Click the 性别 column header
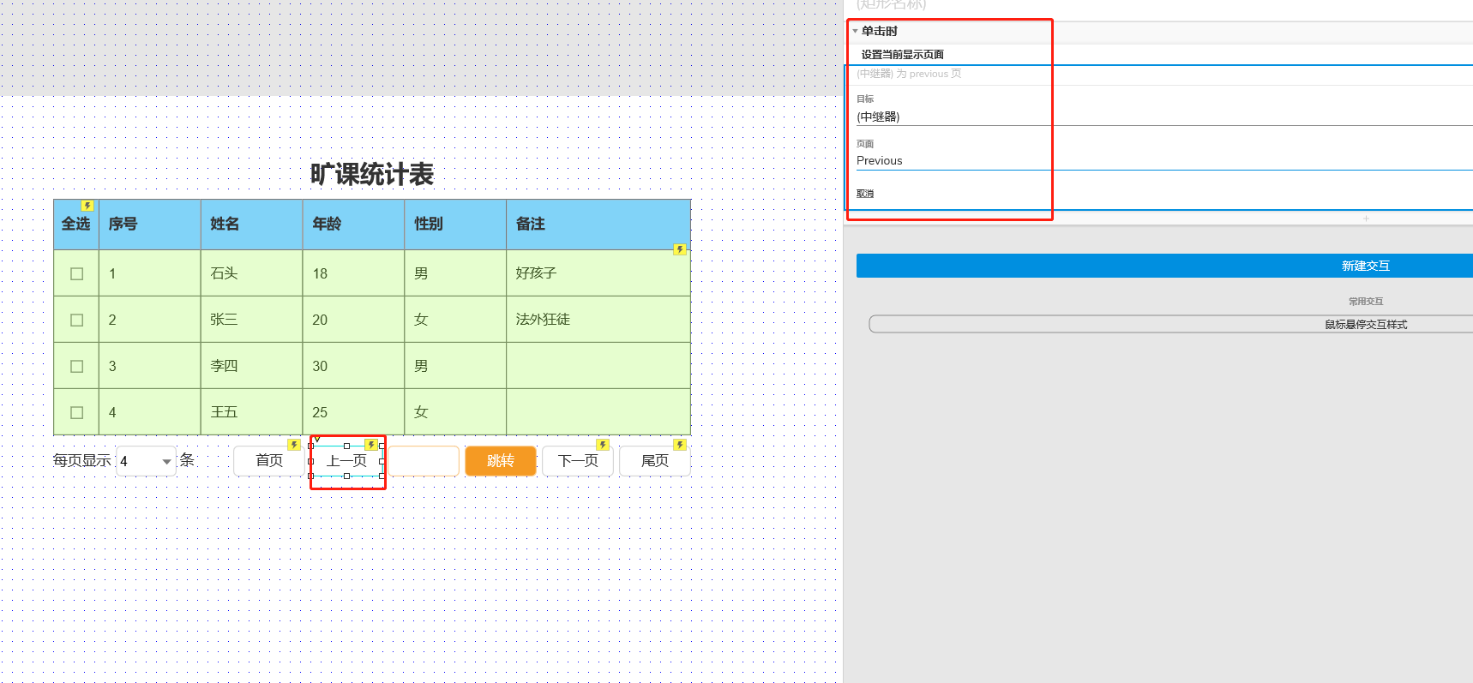 (455, 225)
